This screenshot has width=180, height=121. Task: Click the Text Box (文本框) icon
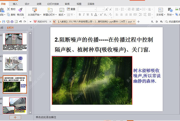click(160, 10)
